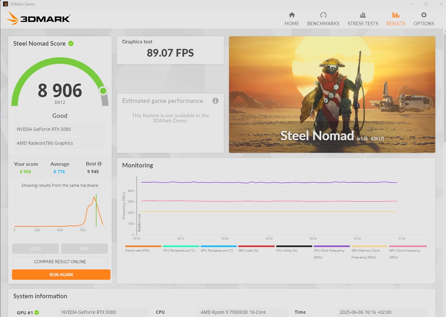Click the Best score 9 945
The width and height of the screenshot is (446, 317).
tap(93, 172)
